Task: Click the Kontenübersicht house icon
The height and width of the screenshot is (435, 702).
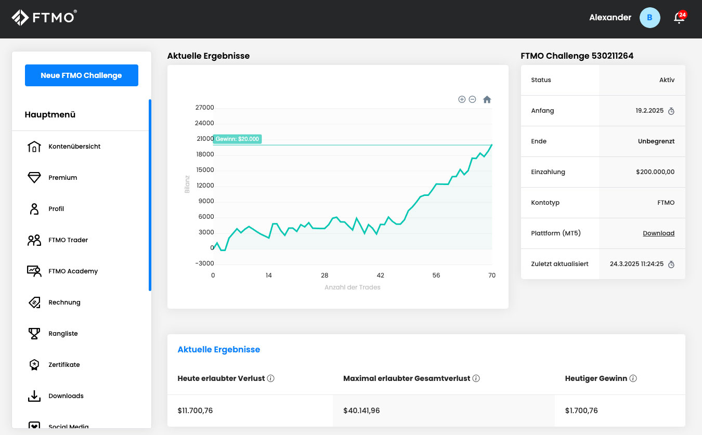Action: pyautogui.click(x=34, y=147)
